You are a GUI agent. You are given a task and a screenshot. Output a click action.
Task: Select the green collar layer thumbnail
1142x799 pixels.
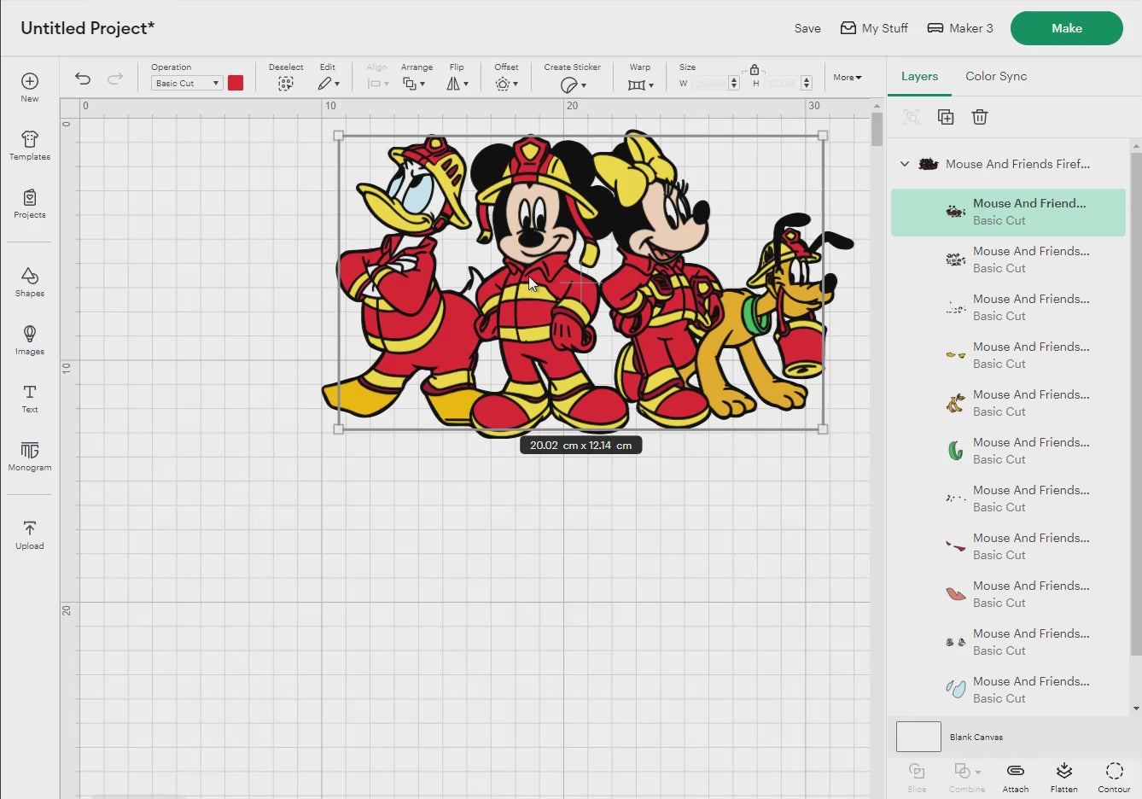coord(956,450)
